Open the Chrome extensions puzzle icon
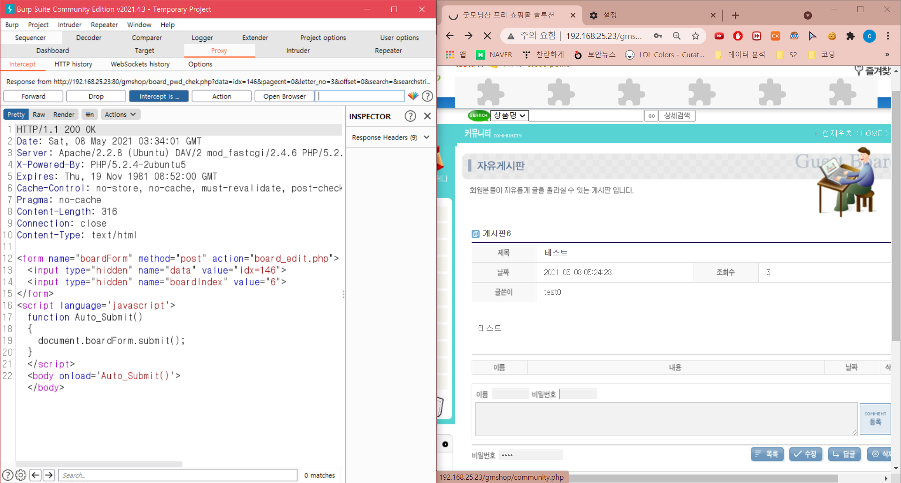The width and height of the screenshot is (901, 483). [850, 36]
